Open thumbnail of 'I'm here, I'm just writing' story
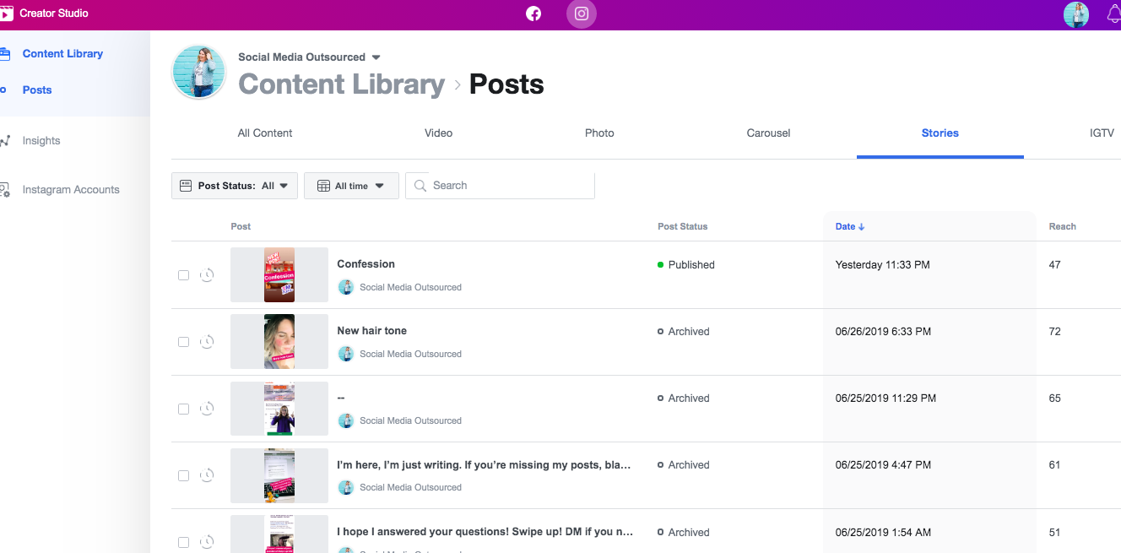Viewport: 1121px width, 553px height. (279, 474)
